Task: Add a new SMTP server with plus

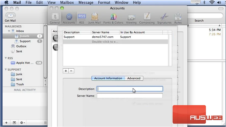Action: [x=66, y=71]
